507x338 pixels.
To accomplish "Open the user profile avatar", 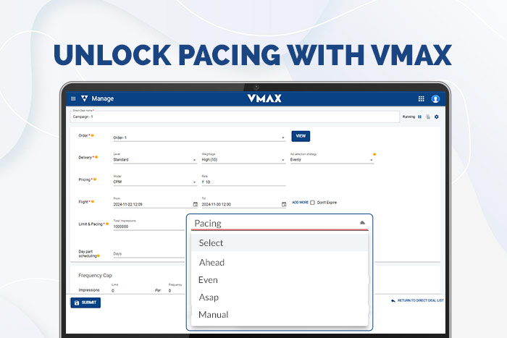I will 435,98.
